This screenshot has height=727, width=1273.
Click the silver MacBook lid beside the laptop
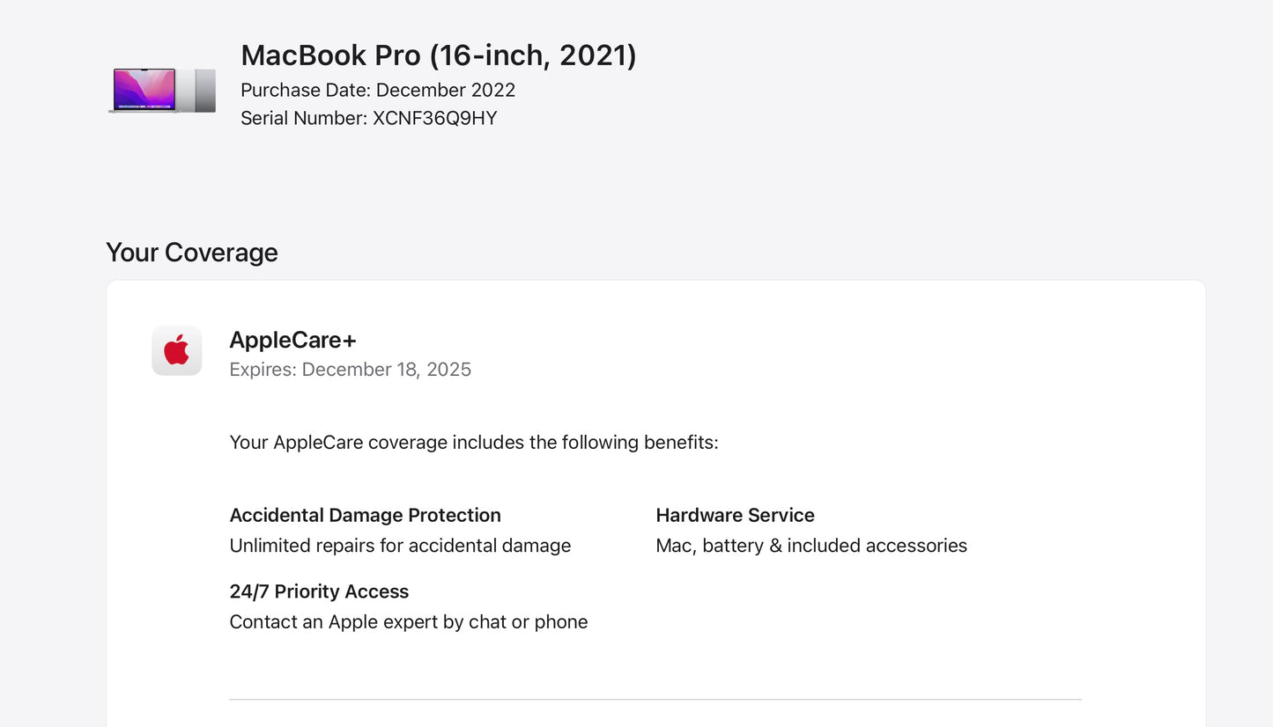point(204,90)
